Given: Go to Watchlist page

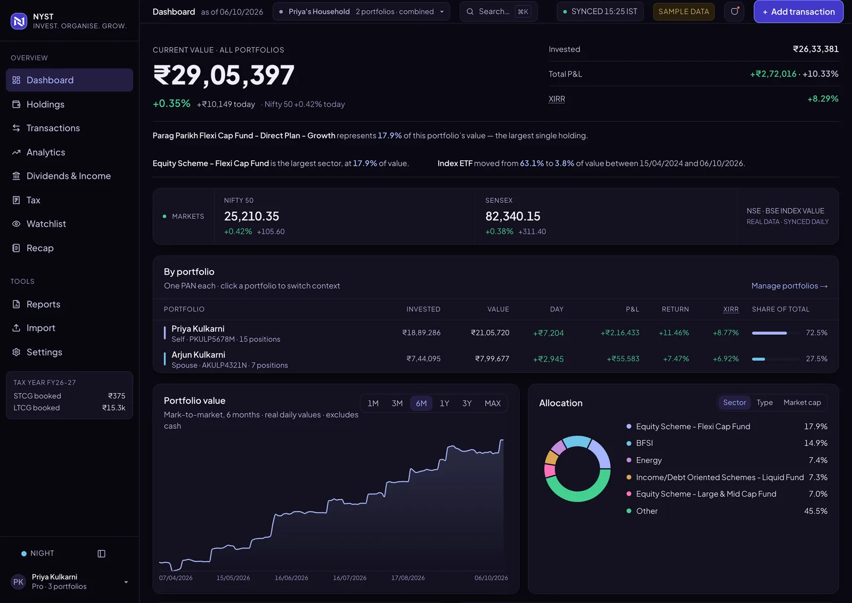Looking at the screenshot, I should coord(70,224).
